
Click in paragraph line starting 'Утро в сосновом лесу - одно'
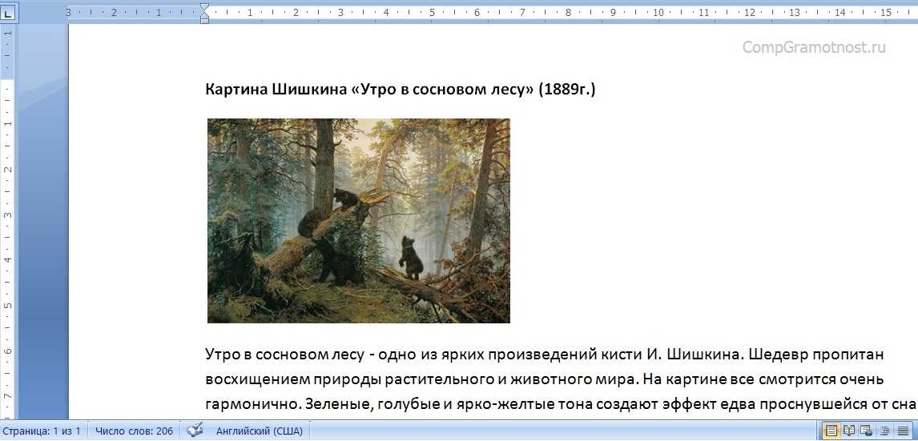[545, 355]
